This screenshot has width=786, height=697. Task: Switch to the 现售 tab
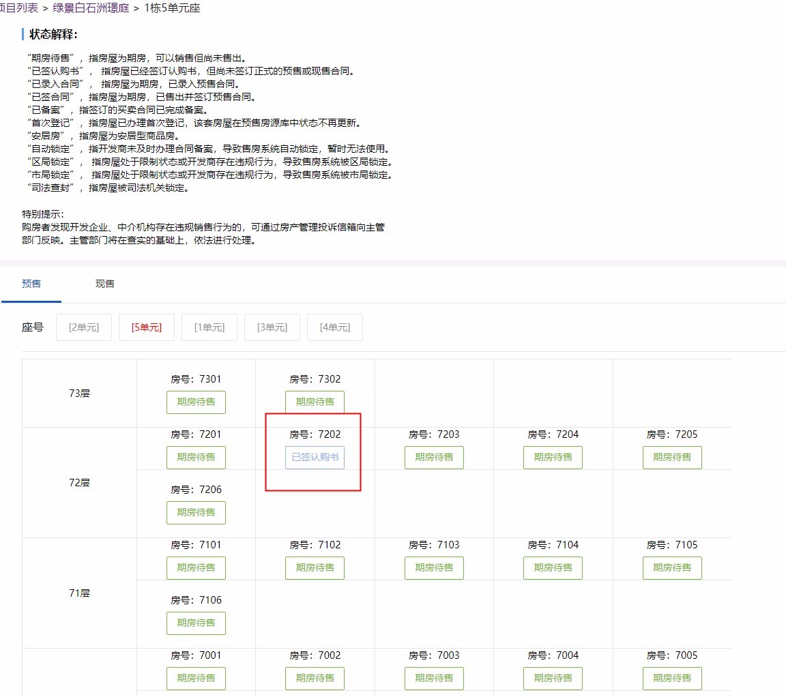coord(105,284)
